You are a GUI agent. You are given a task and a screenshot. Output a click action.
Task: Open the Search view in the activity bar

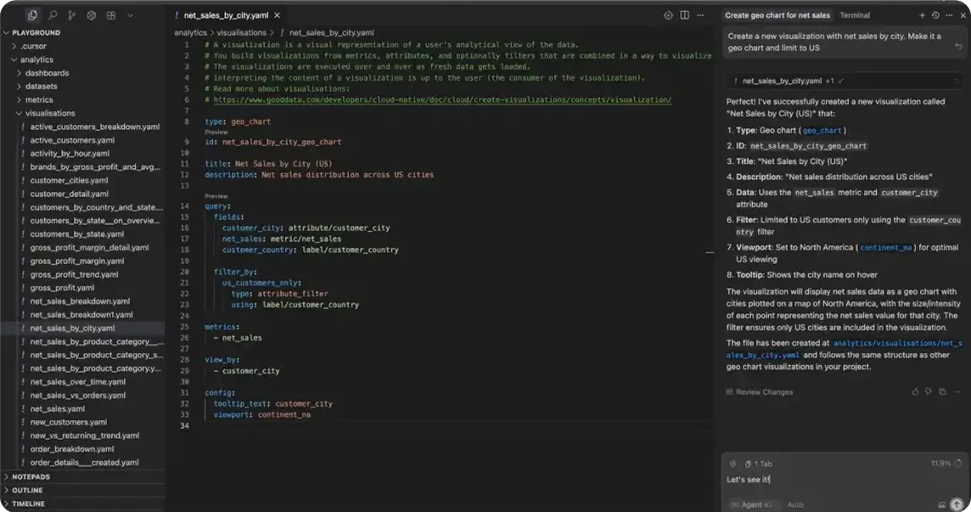(x=53, y=15)
